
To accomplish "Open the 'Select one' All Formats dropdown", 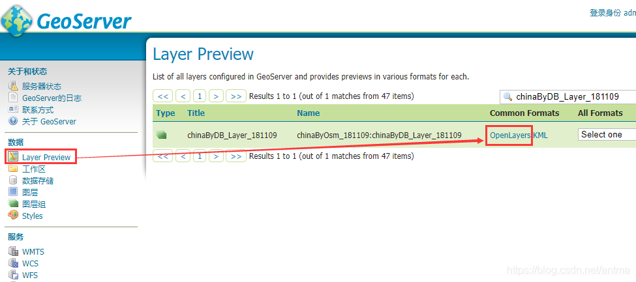I will click(607, 135).
